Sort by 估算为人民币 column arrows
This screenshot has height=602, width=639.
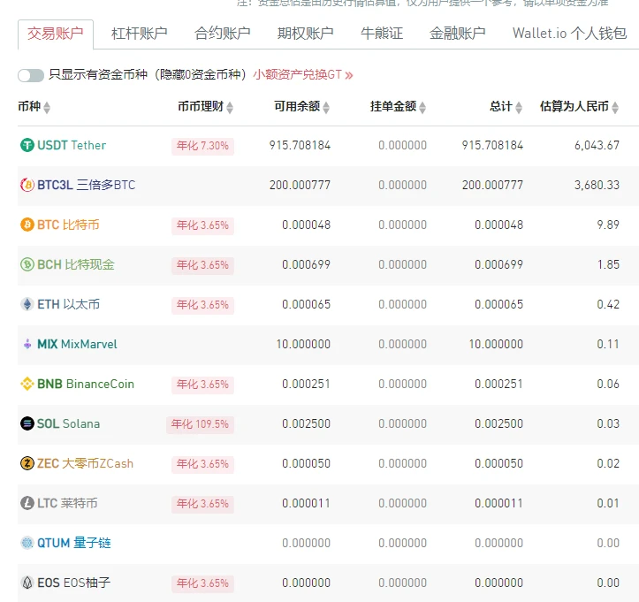click(615, 107)
